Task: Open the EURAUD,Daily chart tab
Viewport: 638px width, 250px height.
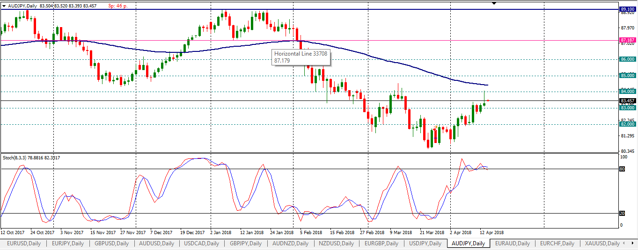Action: tap(513, 243)
